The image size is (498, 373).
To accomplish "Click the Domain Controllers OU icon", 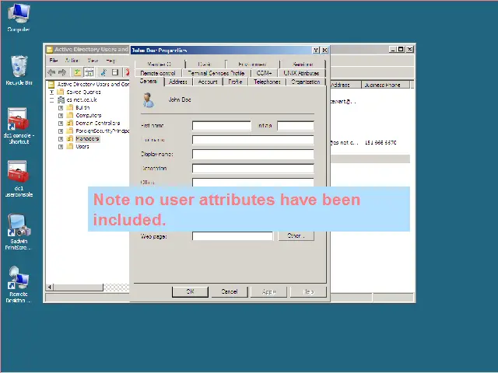I will tap(70, 123).
